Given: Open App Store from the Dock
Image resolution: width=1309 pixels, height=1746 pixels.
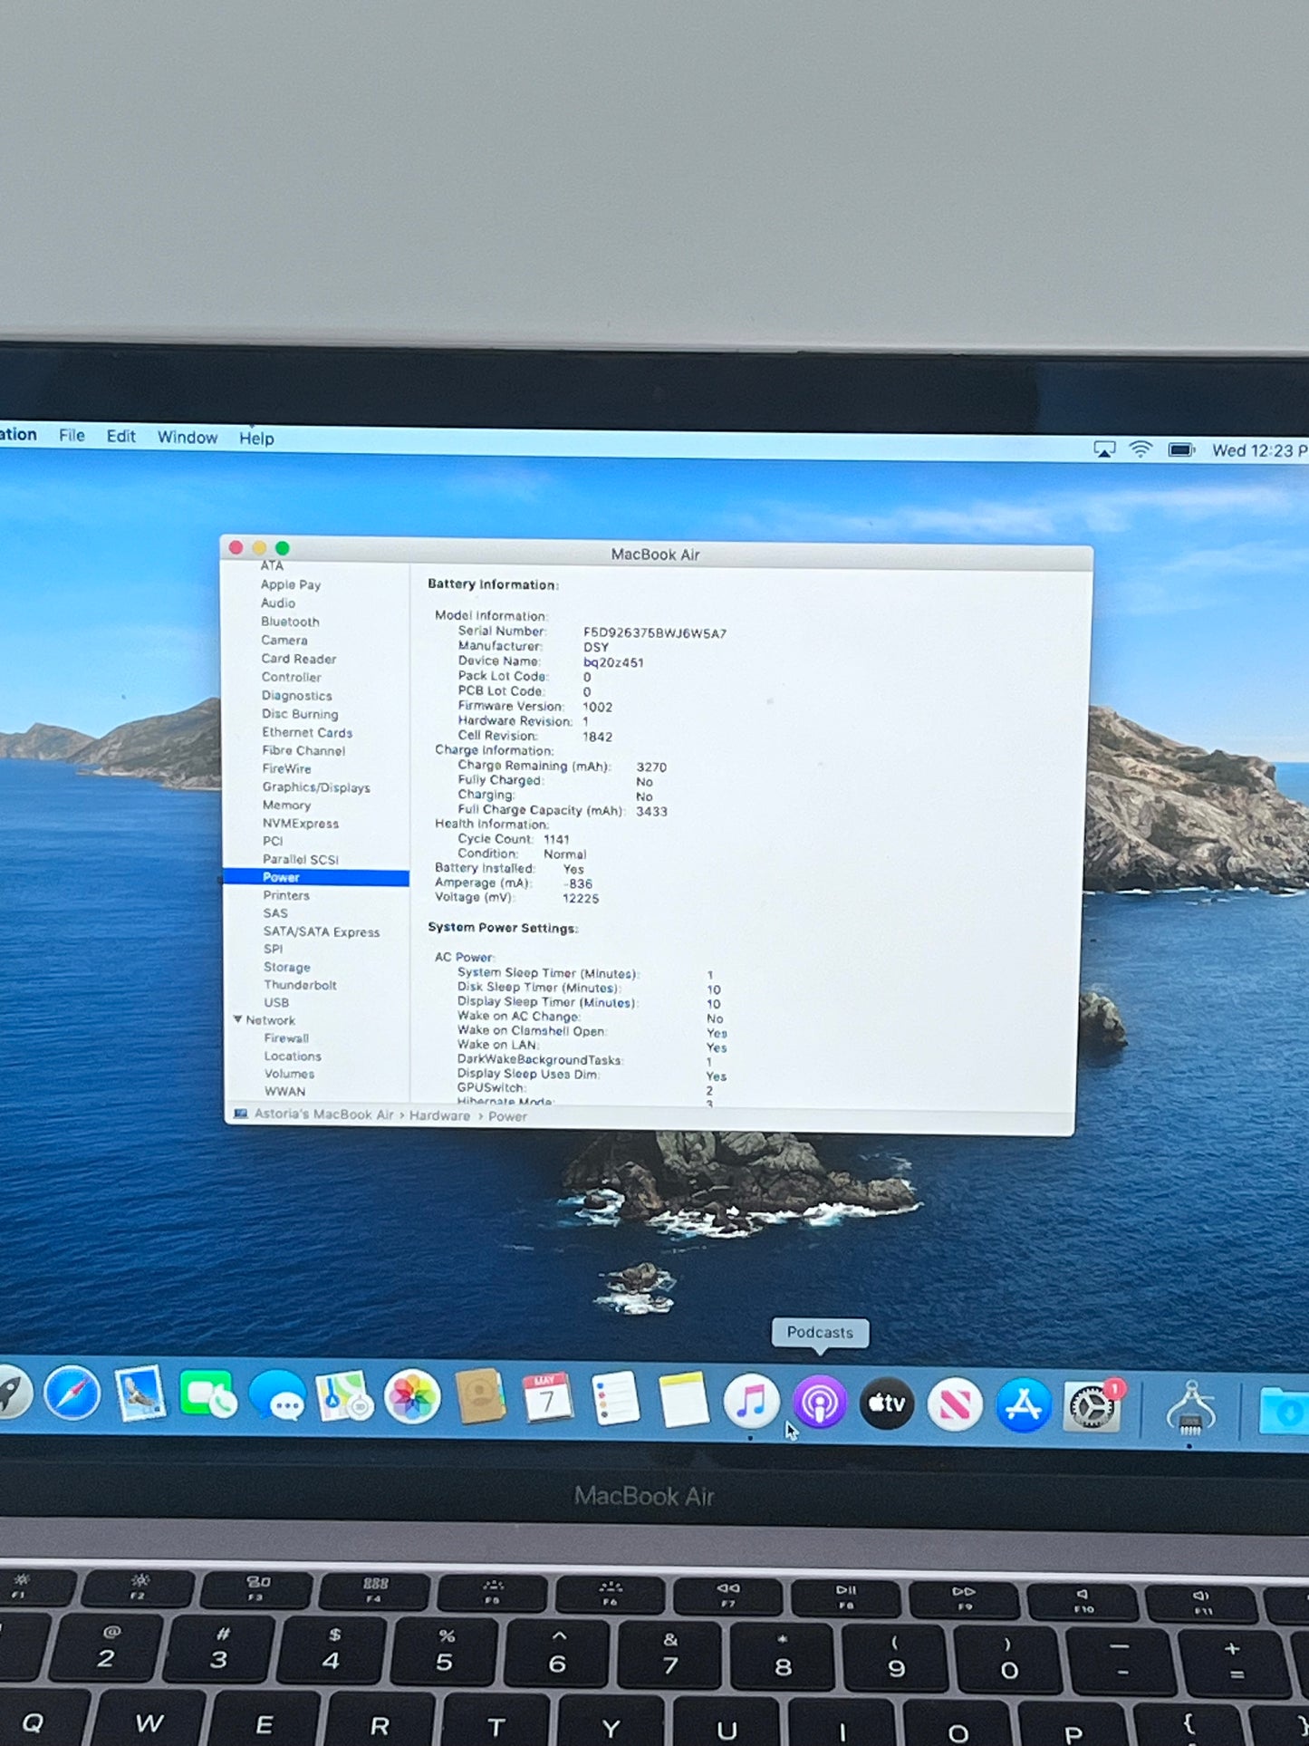Looking at the screenshot, I should pyautogui.click(x=1024, y=1405).
